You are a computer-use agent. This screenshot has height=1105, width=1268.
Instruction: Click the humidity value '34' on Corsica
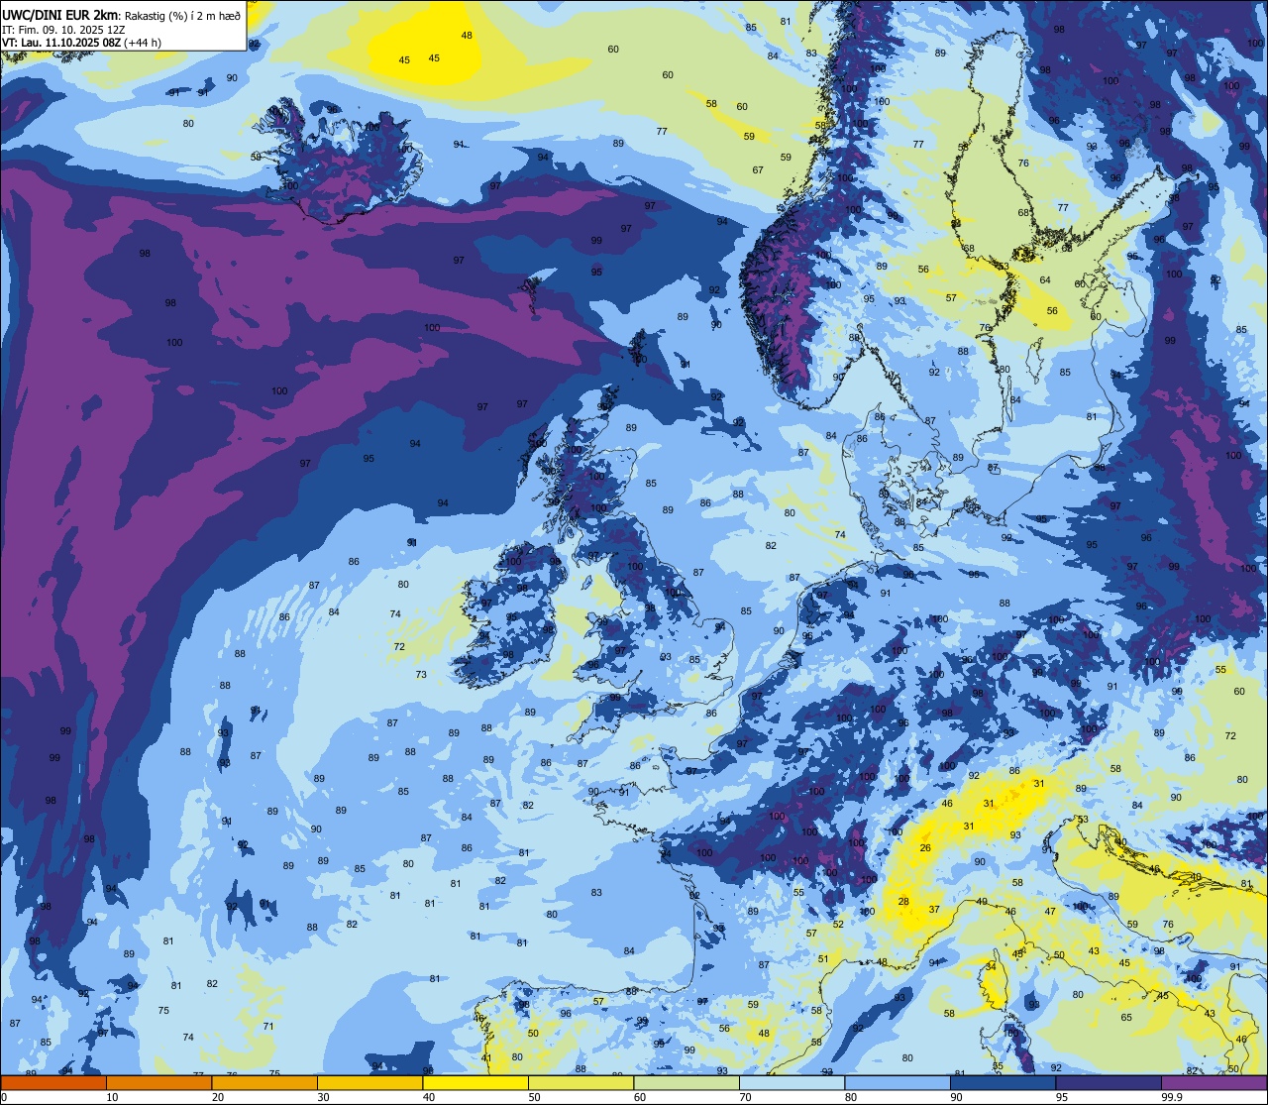991,966
